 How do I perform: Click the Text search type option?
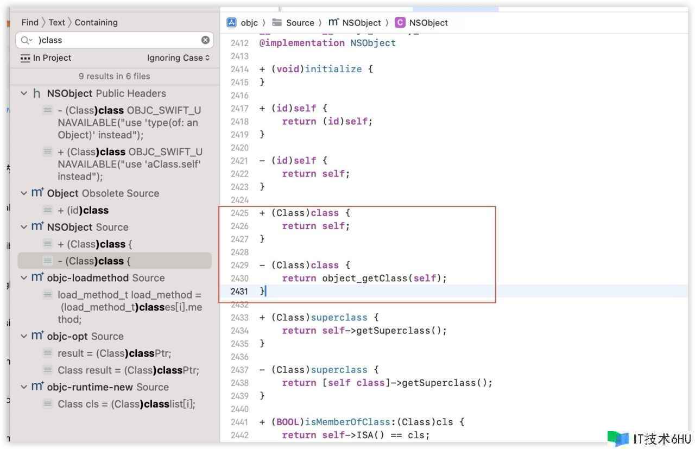coord(56,22)
